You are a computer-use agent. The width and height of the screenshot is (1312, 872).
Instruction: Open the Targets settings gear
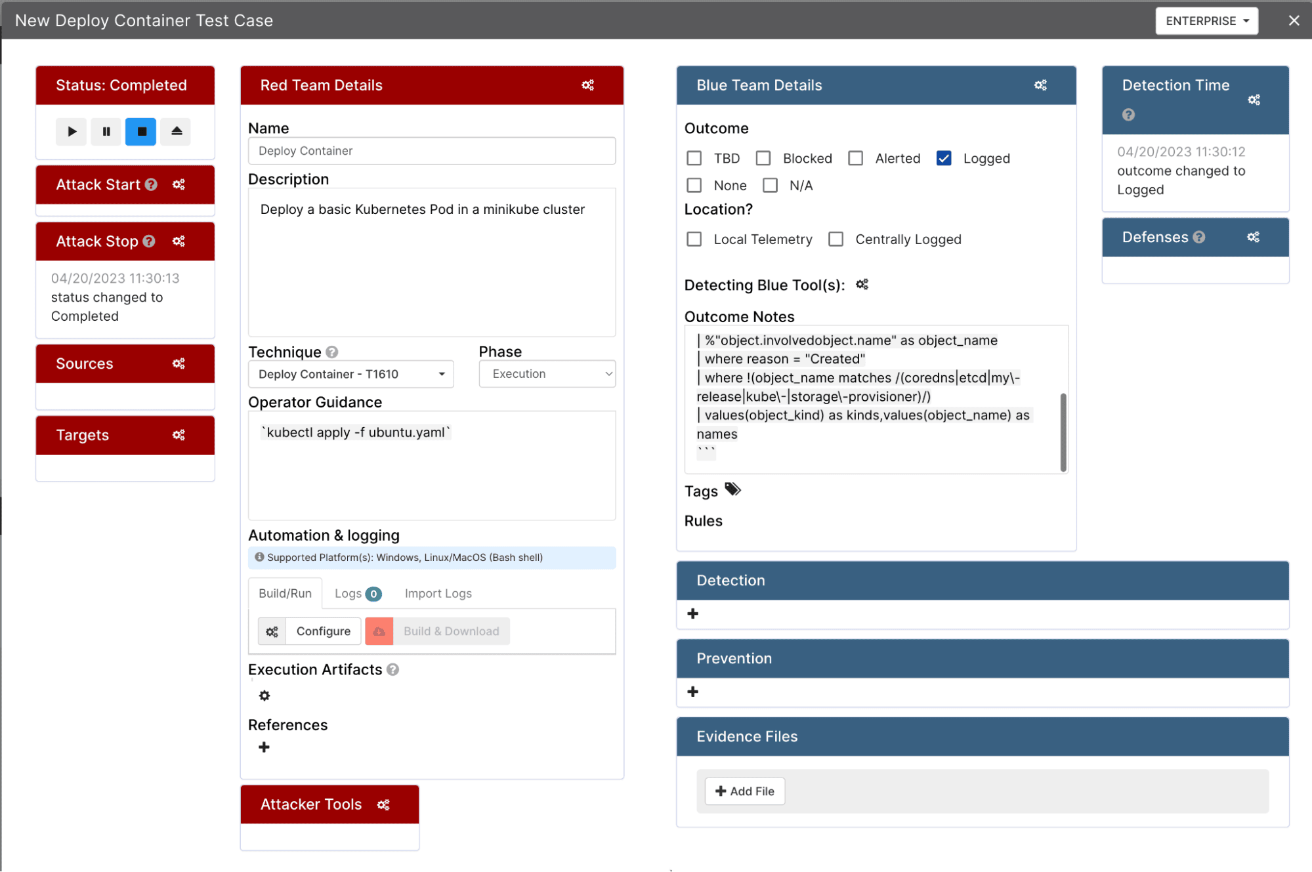(x=179, y=434)
